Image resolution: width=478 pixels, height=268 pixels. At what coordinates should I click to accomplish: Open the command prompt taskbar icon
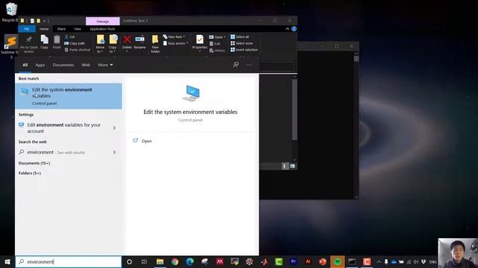click(x=352, y=261)
